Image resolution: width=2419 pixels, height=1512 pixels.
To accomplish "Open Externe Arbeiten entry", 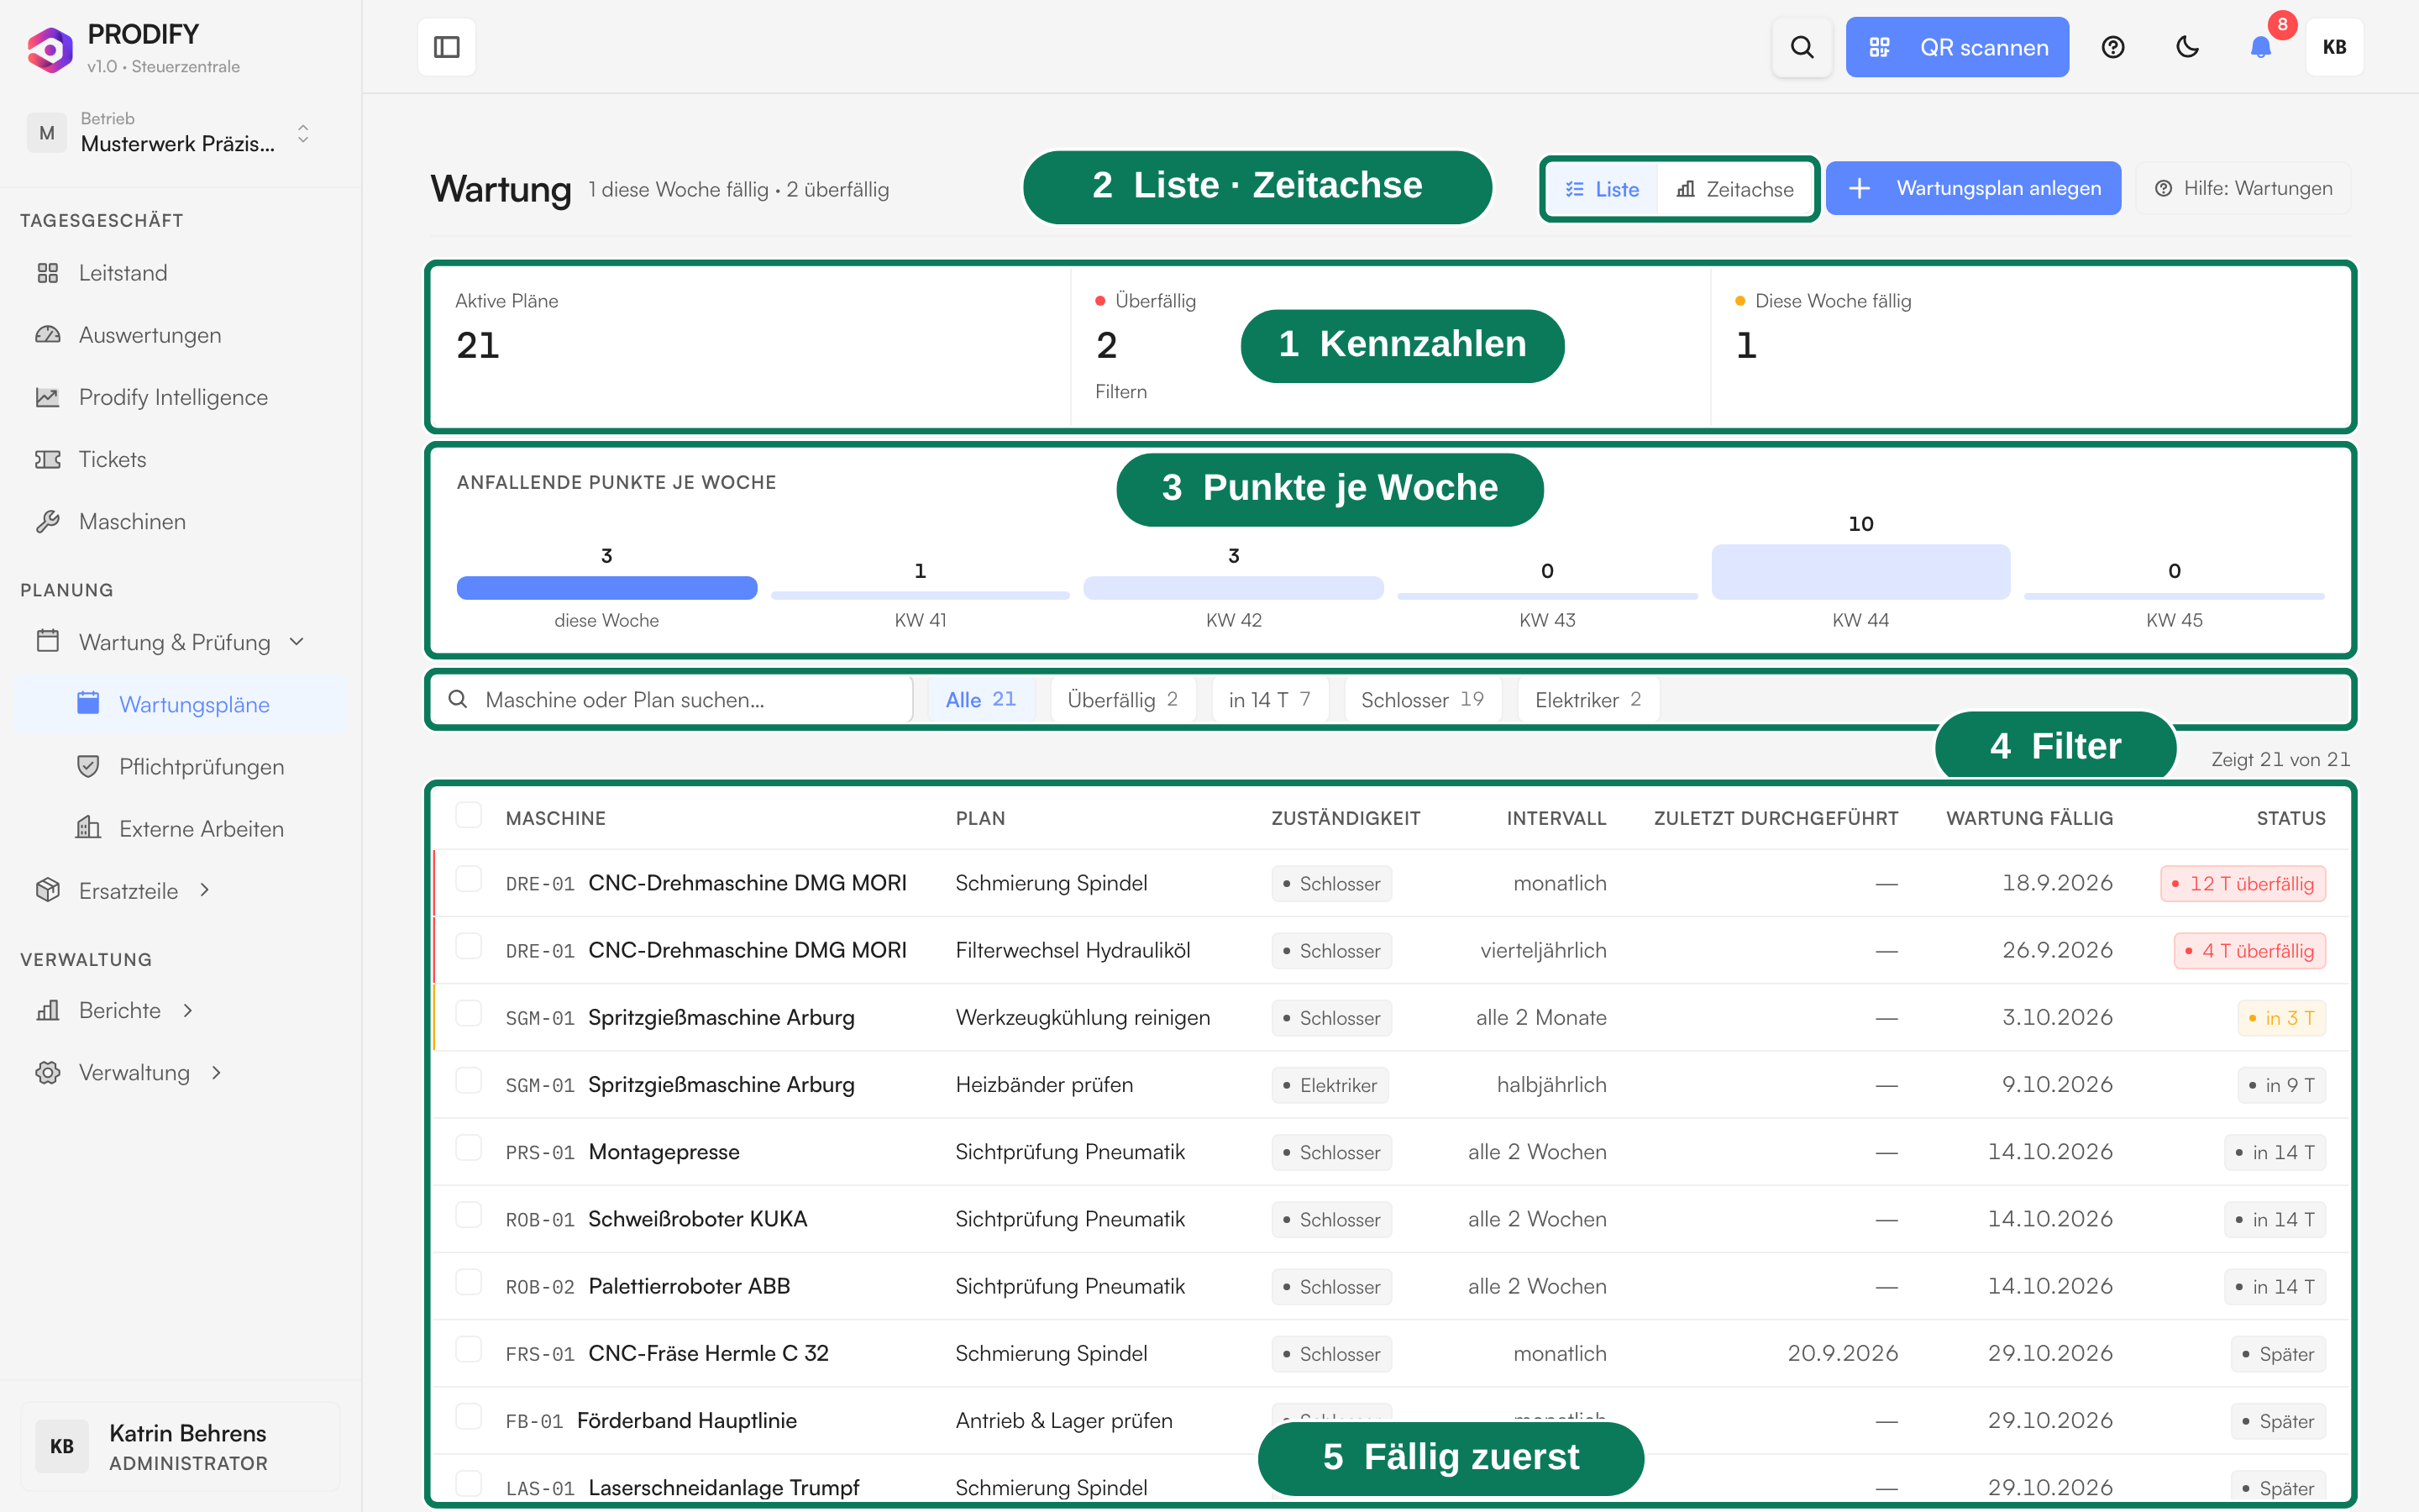I will click(180, 828).
